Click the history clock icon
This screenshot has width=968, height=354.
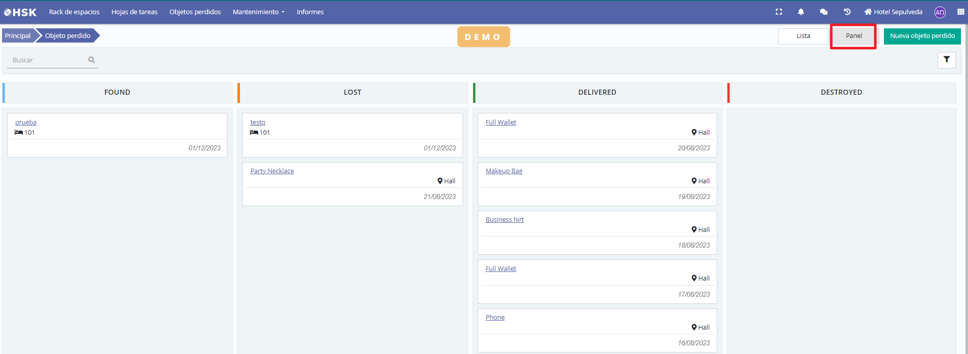[847, 12]
